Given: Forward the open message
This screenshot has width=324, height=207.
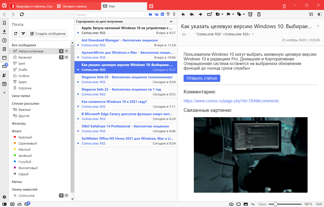Looking at the screenshot, I should tap(201, 14).
